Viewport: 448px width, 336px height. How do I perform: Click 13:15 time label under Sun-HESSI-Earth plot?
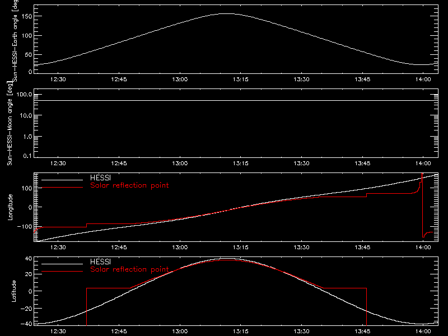[x=241, y=79]
